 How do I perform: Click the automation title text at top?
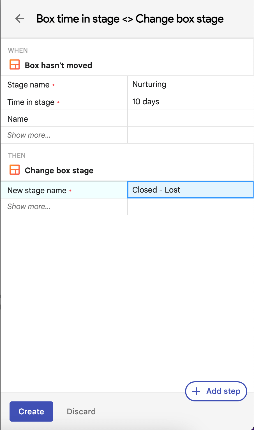[130, 19]
